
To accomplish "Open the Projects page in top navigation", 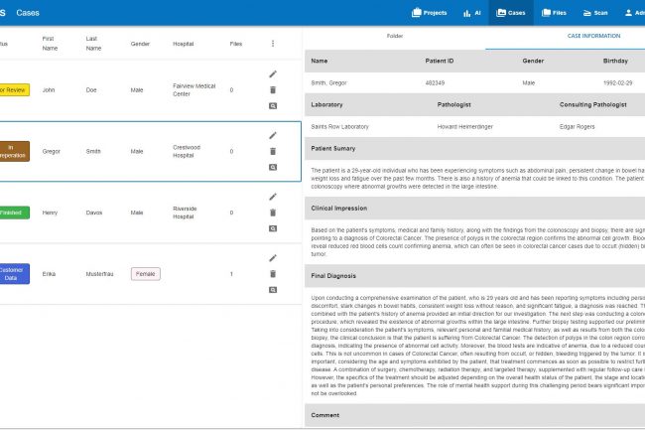I will [429, 13].
